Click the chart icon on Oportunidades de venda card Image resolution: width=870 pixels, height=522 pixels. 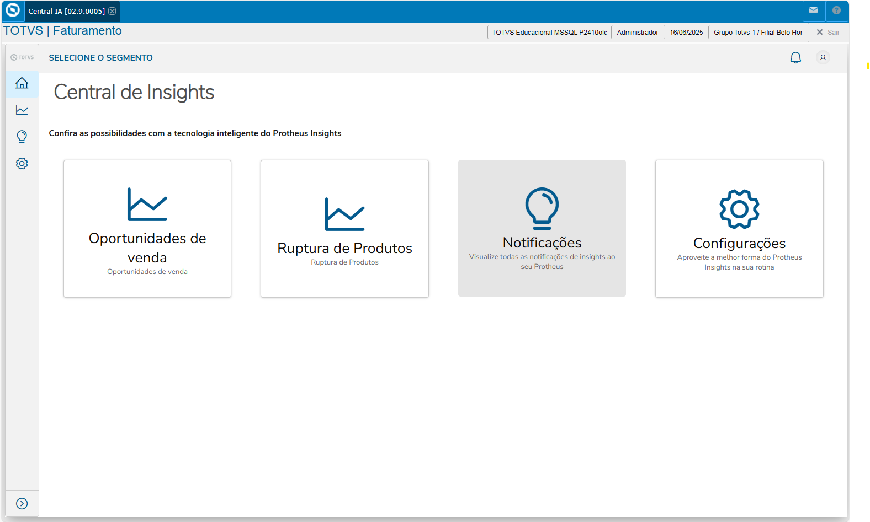(x=147, y=204)
